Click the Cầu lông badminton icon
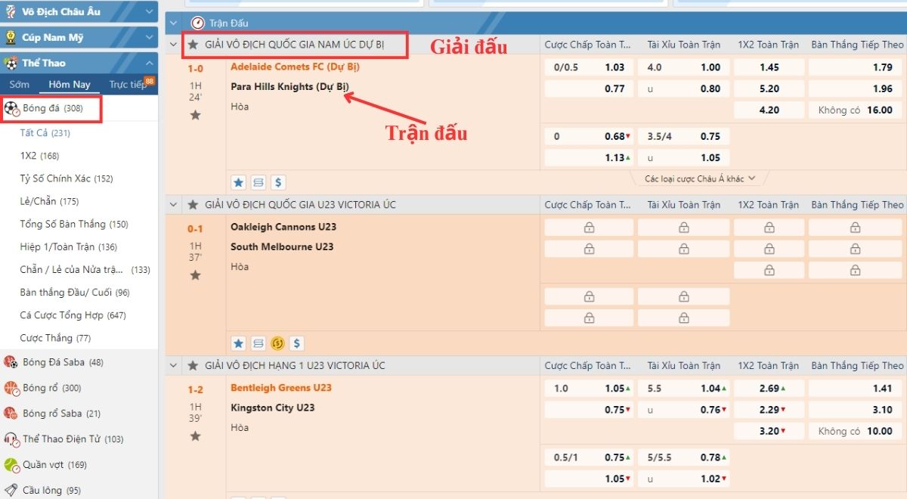This screenshot has width=907, height=499. 11,491
